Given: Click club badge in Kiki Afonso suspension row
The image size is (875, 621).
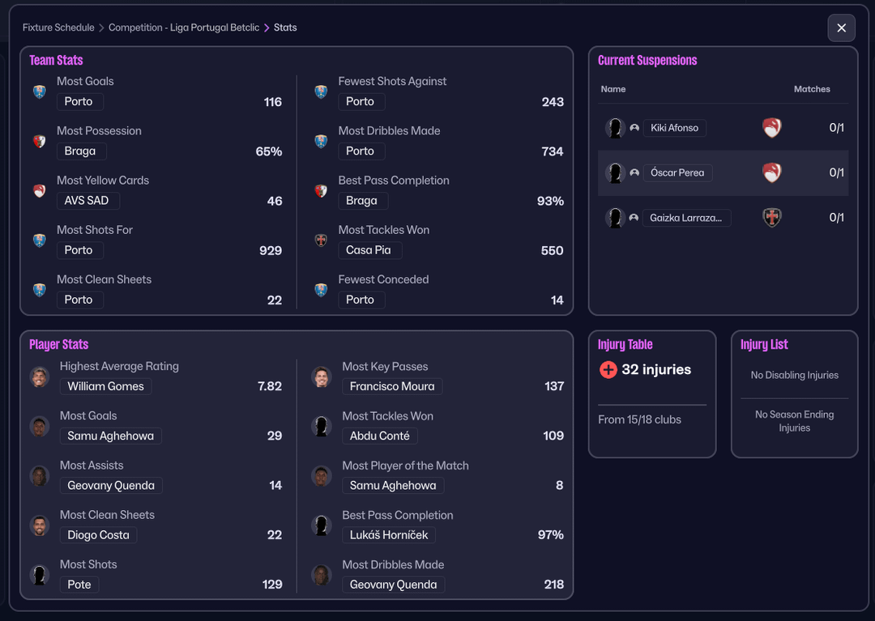Looking at the screenshot, I should [x=772, y=128].
